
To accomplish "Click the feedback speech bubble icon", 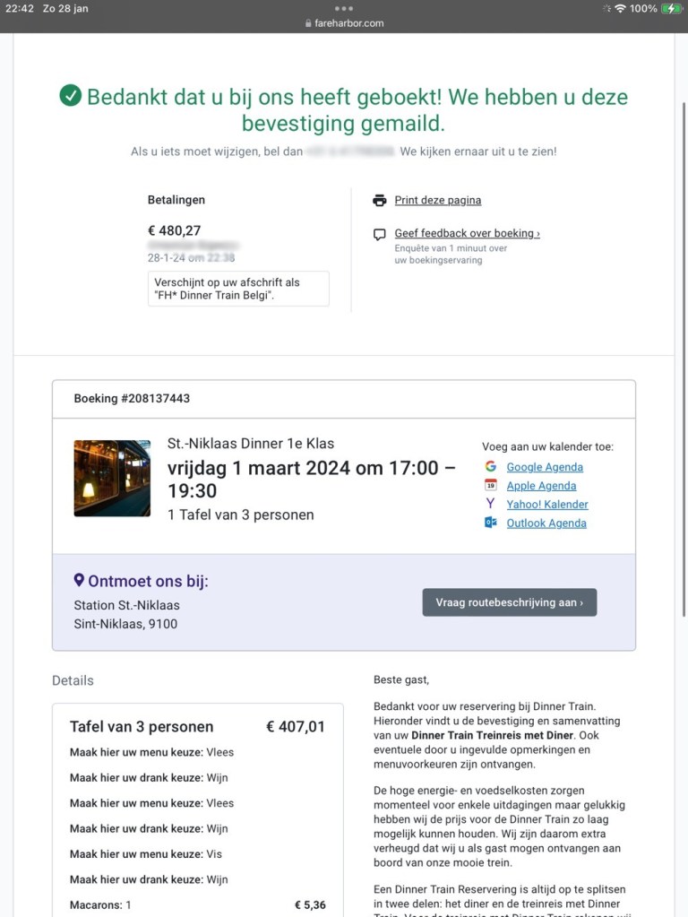I will [380, 235].
